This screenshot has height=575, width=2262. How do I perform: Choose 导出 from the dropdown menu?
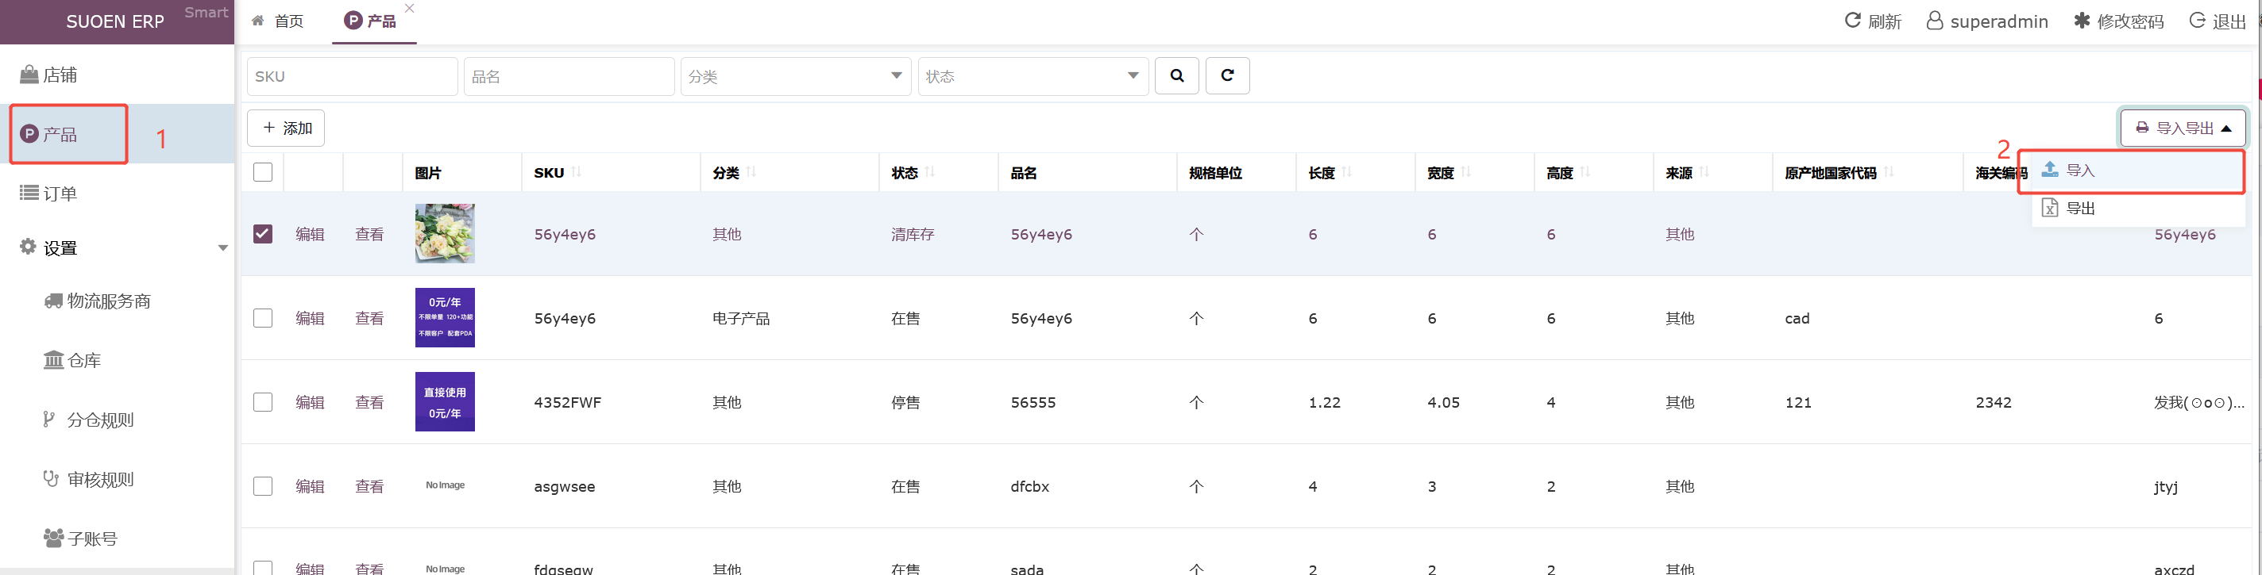(2138, 208)
